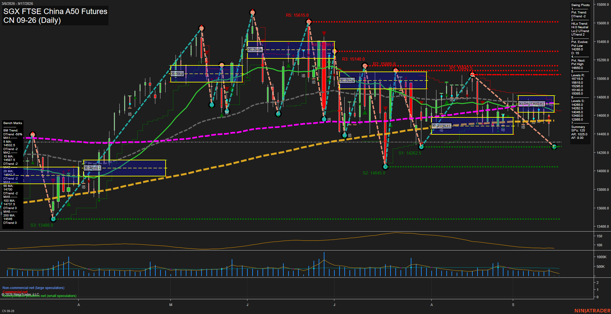Viewport: 611px width, 314px height.
Task: Click the 150 value on indicator axis
Action: pos(599,236)
